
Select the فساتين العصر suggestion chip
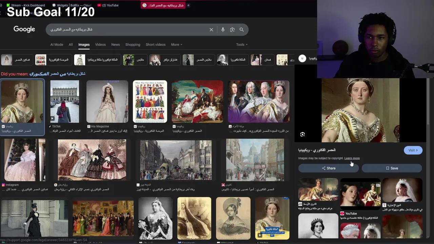click(16, 60)
